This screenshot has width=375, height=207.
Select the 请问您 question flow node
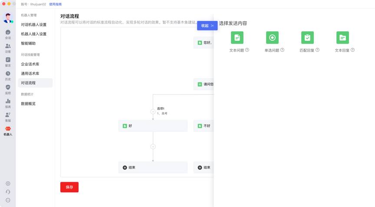click(x=204, y=84)
